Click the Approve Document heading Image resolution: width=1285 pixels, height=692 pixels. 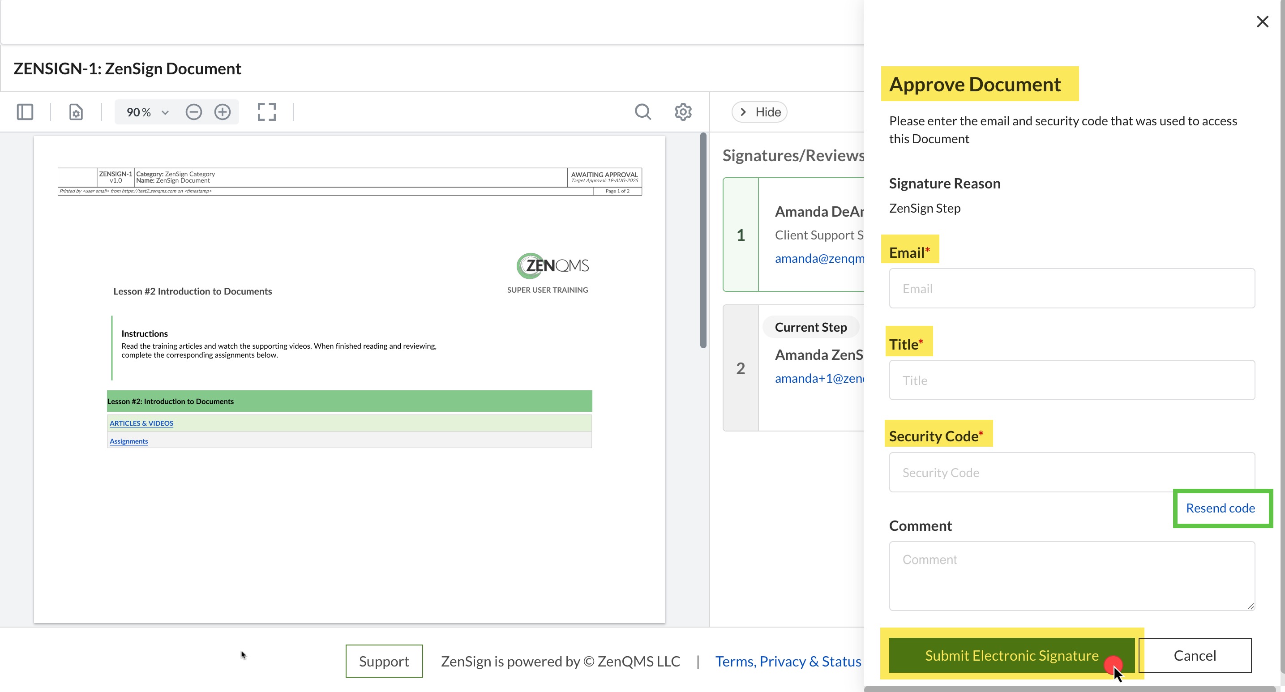(x=975, y=84)
